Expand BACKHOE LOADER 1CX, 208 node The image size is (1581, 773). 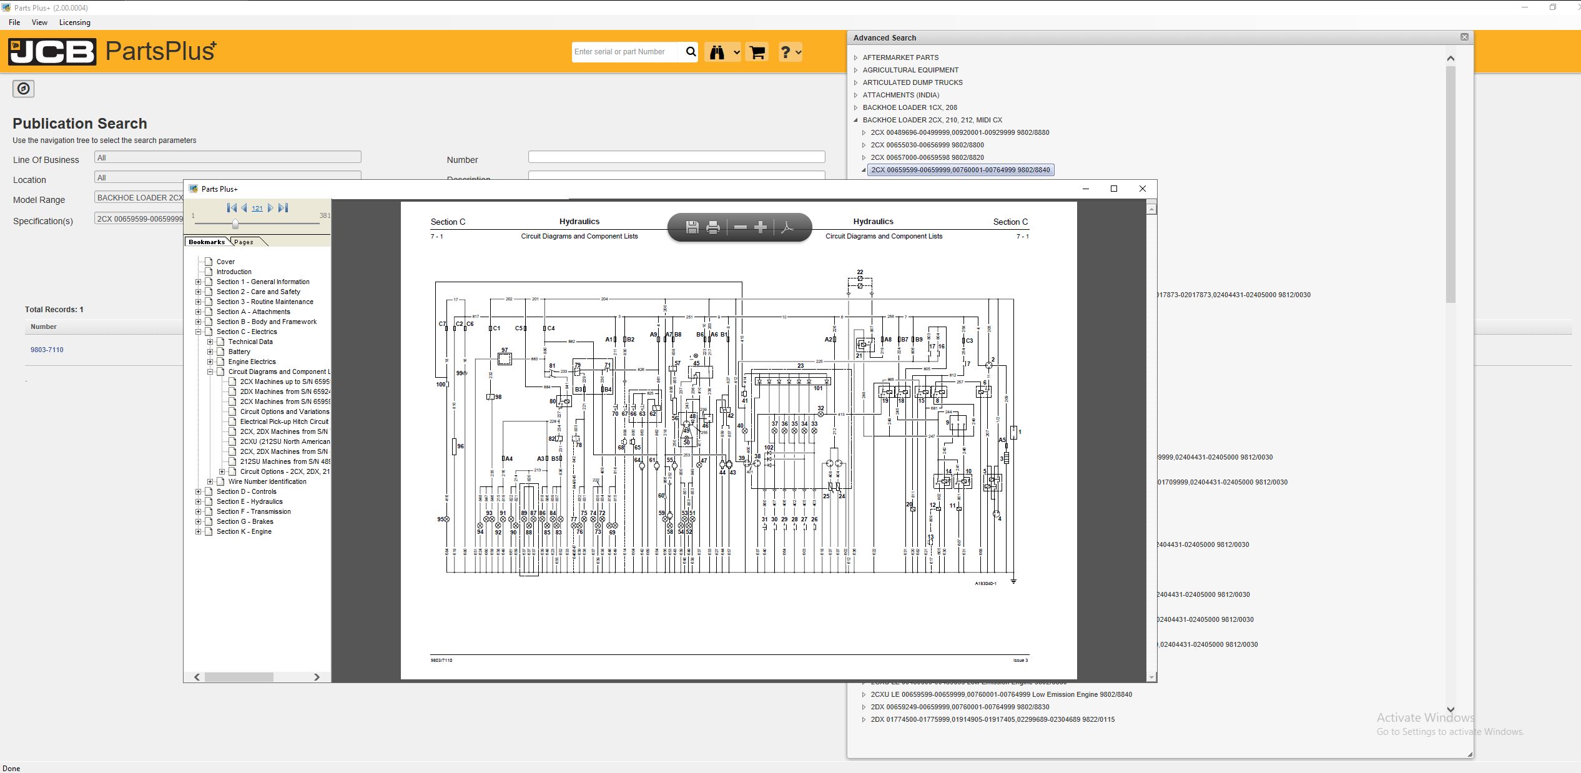tap(855, 107)
